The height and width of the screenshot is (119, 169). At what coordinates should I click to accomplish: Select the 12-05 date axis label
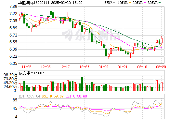click(x=46, y=67)
